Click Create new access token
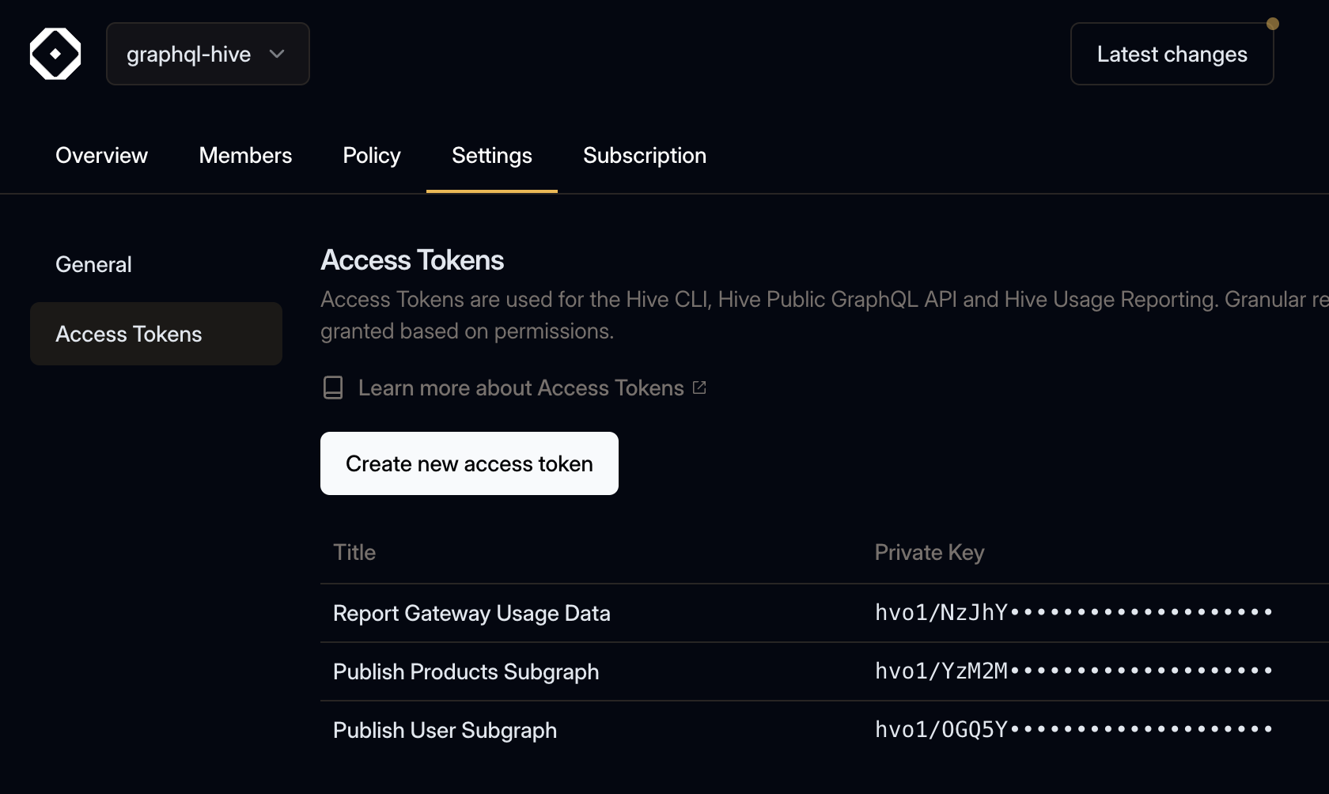The height and width of the screenshot is (794, 1329). tap(468, 463)
